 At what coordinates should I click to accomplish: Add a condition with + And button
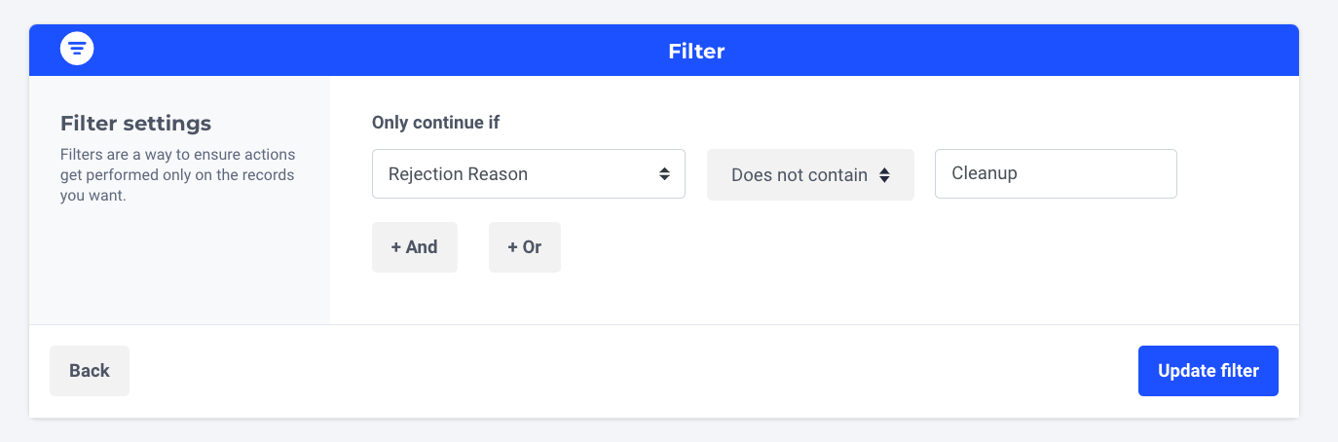[414, 247]
